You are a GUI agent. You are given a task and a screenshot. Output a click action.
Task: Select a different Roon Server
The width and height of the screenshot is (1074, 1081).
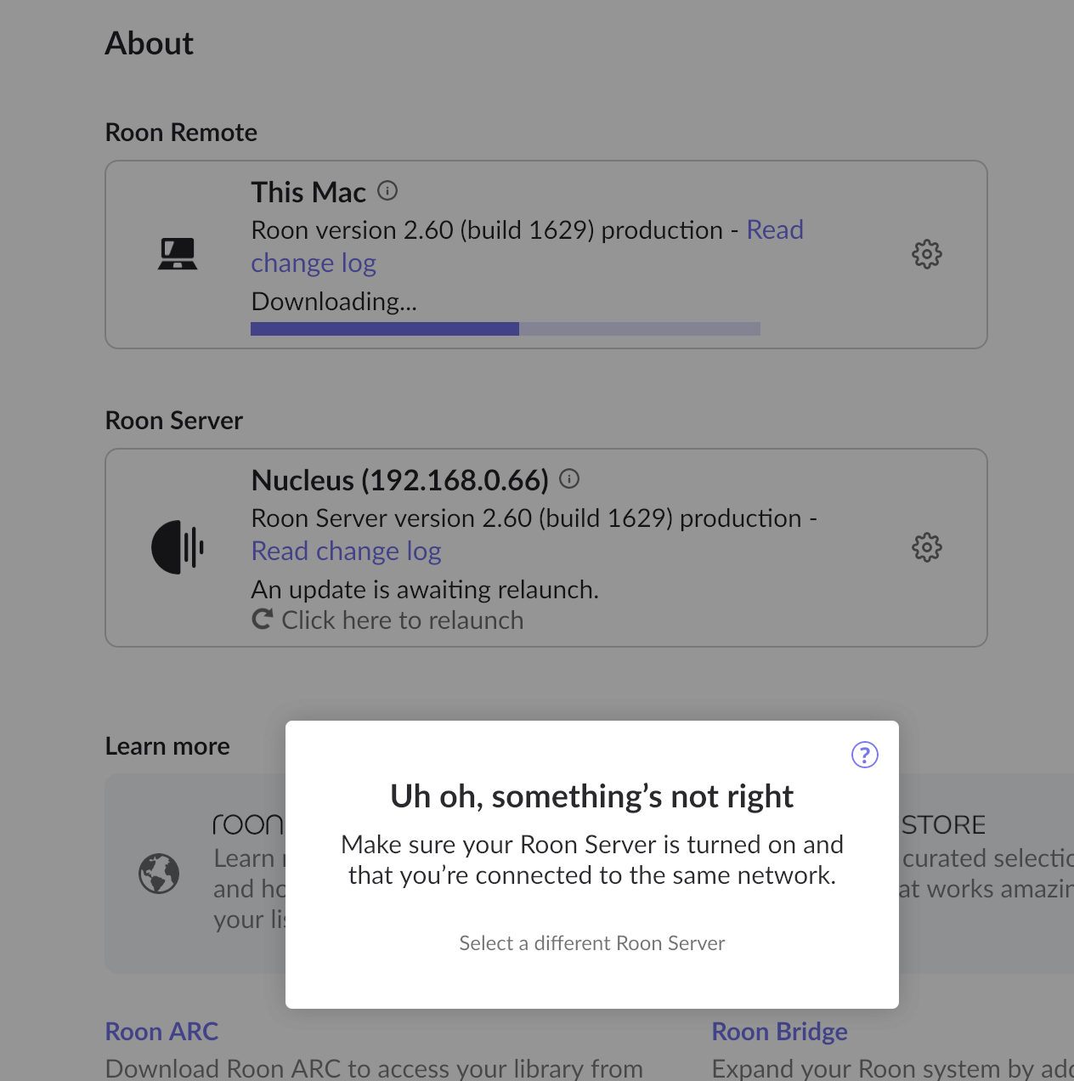591,943
